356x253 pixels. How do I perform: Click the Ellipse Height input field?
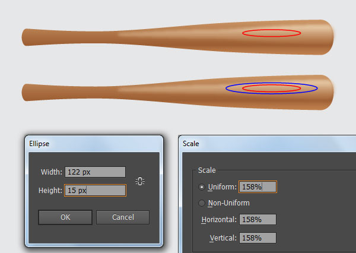click(x=95, y=190)
